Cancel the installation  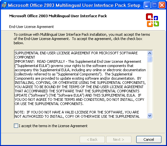point(149,139)
